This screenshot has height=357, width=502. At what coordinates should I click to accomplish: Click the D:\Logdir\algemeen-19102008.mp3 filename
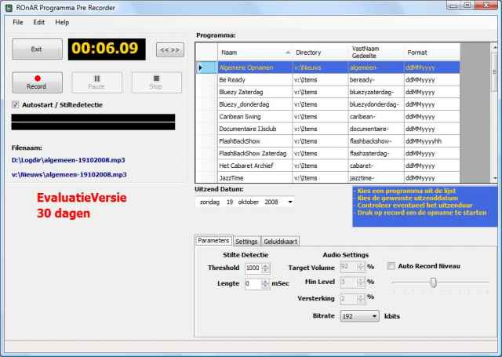click(68, 160)
